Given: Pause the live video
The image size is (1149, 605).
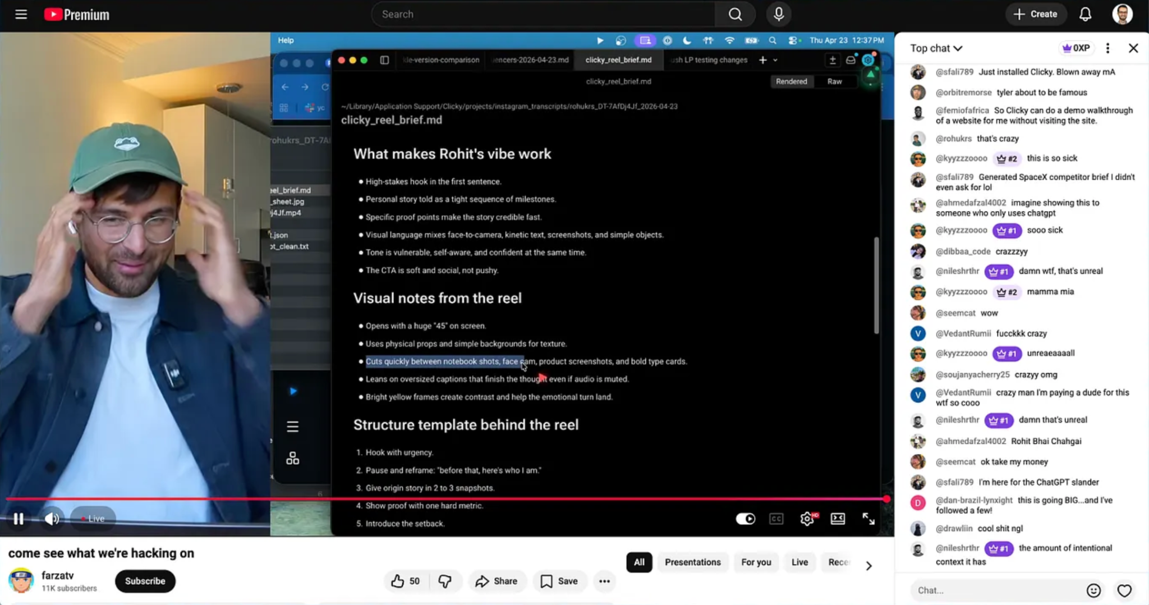Looking at the screenshot, I should click(x=19, y=519).
